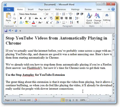Image resolution: width=120 pixels, height=107 pixels.
Task: Click the Zoom In plus button
Action: point(110,100)
